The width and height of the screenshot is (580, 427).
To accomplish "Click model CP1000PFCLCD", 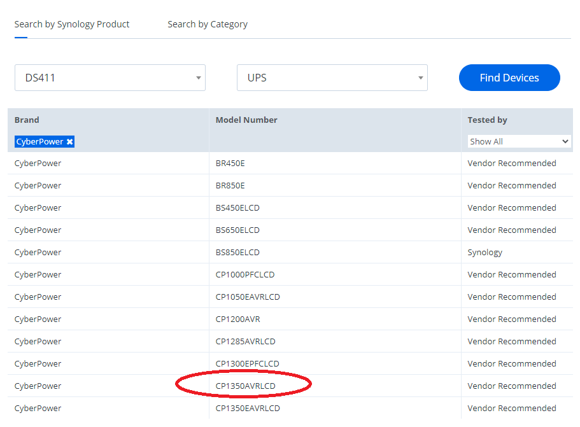I will point(245,275).
